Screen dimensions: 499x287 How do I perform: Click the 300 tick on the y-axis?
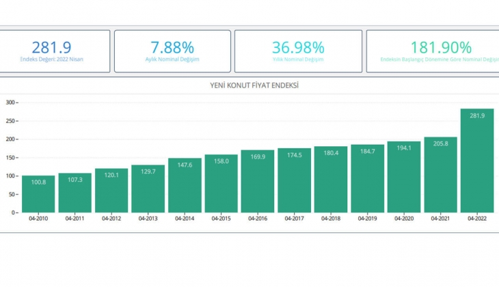10,102
